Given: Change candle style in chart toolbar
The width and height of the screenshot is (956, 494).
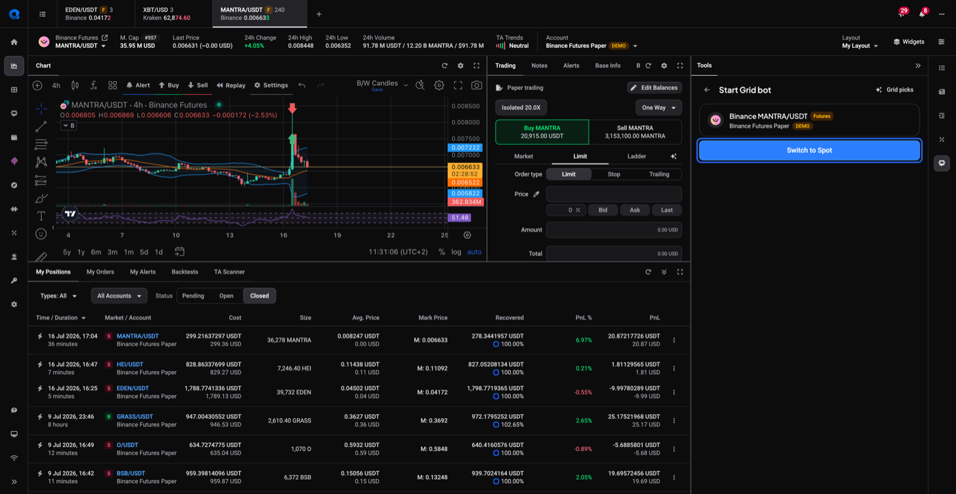Looking at the screenshot, I should coord(75,85).
